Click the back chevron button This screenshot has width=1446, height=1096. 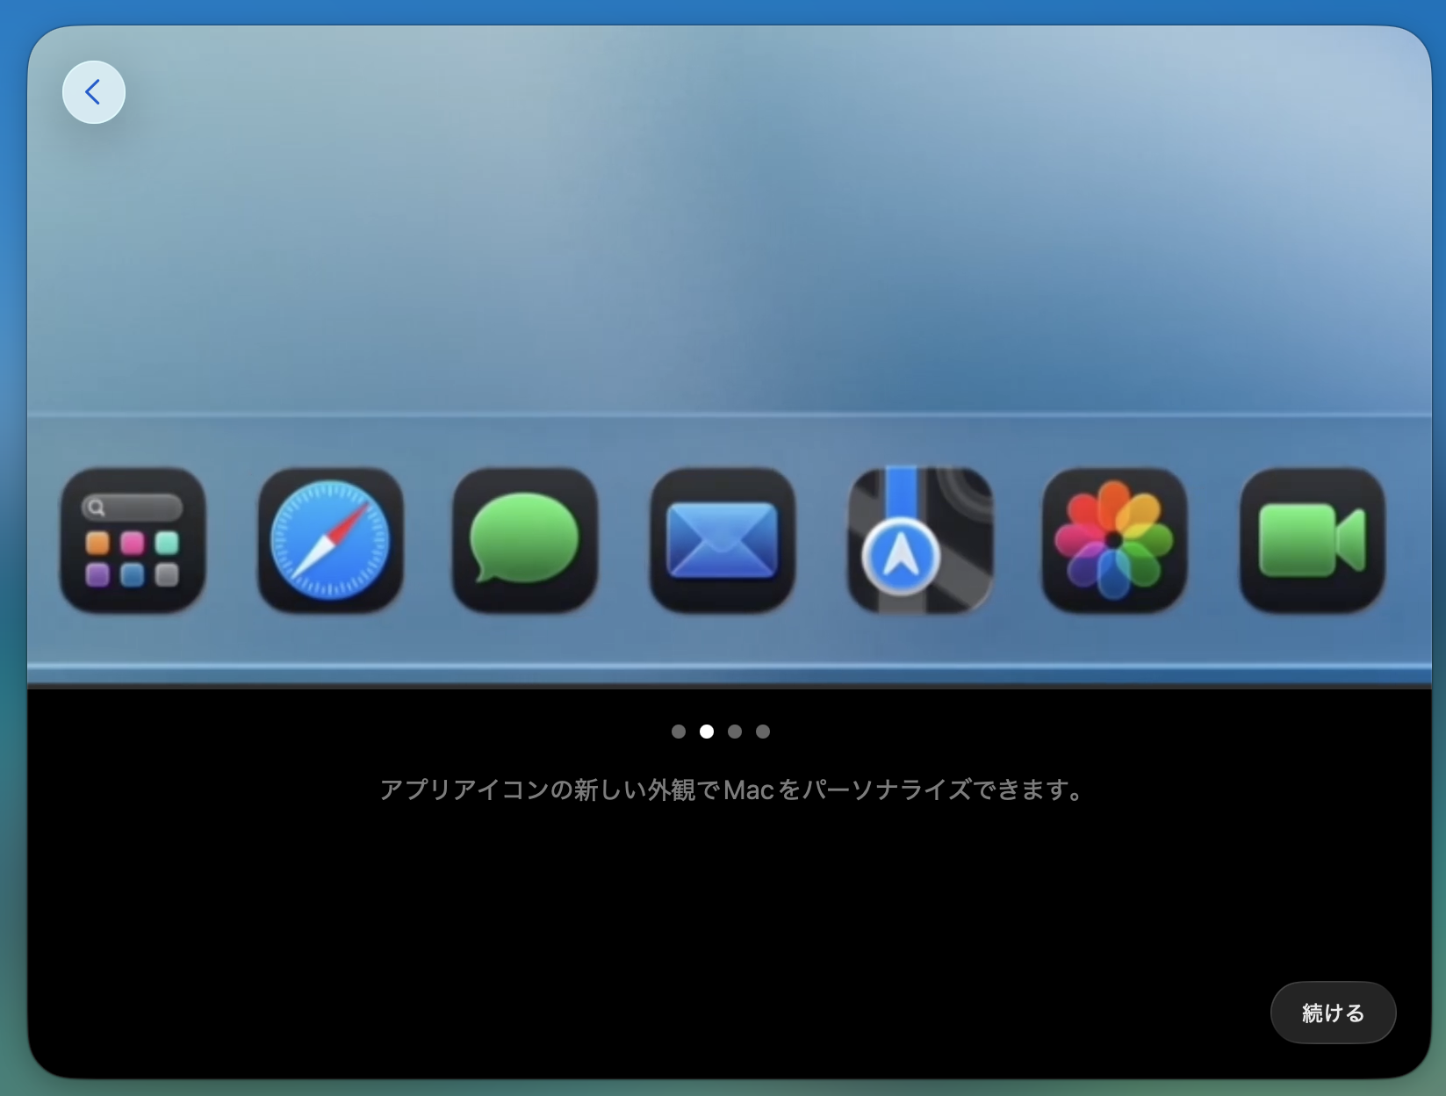(x=93, y=92)
